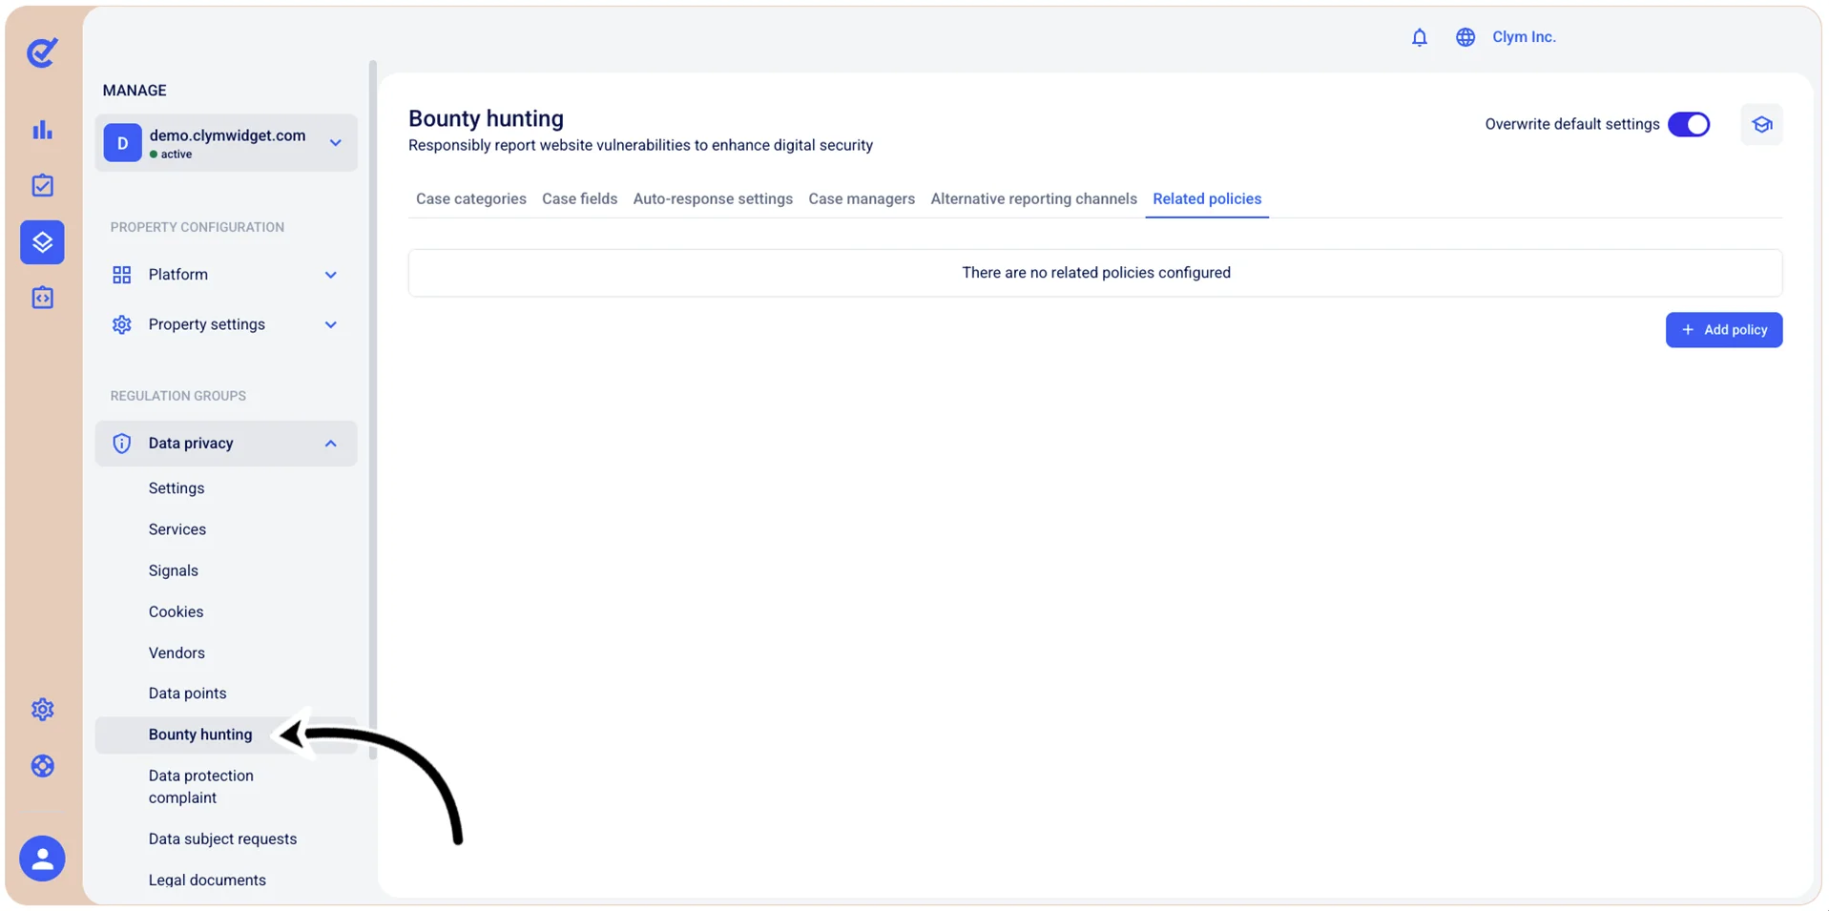Collapse the Data privacy group chevron
Viewport: 1829px width, 911px height.
[x=331, y=444]
